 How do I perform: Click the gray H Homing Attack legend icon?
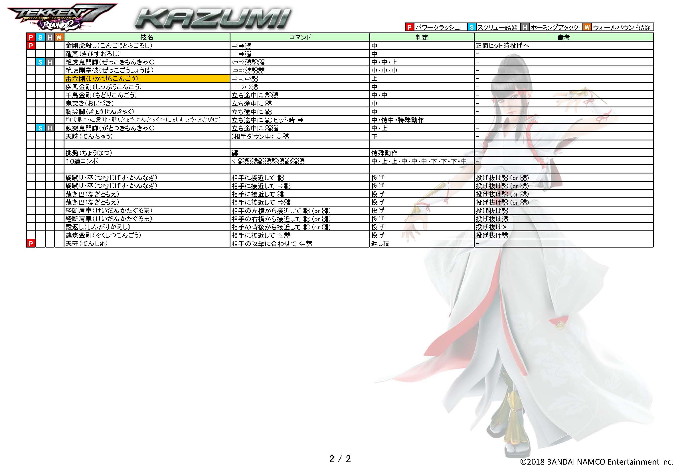pos(525,27)
